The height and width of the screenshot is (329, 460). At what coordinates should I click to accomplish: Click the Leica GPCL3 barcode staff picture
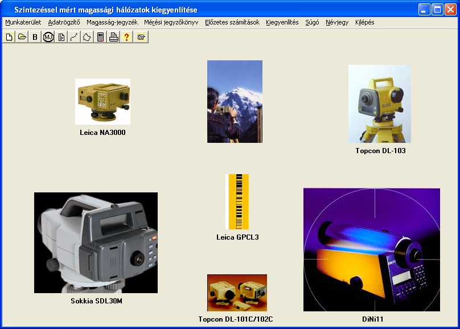[237, 201]
